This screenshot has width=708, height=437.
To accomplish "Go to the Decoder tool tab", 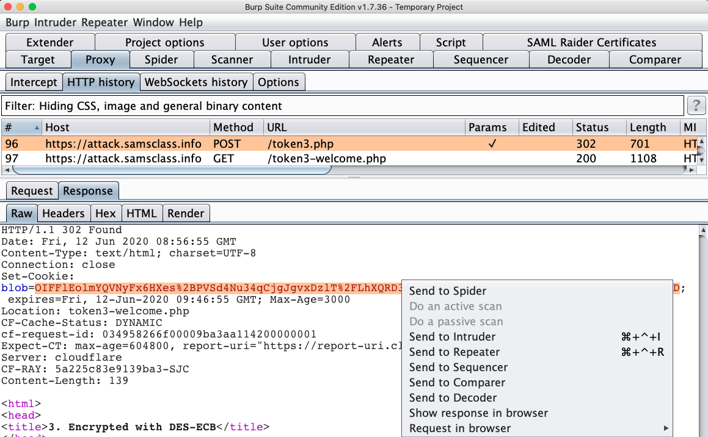I will [569, 60].
